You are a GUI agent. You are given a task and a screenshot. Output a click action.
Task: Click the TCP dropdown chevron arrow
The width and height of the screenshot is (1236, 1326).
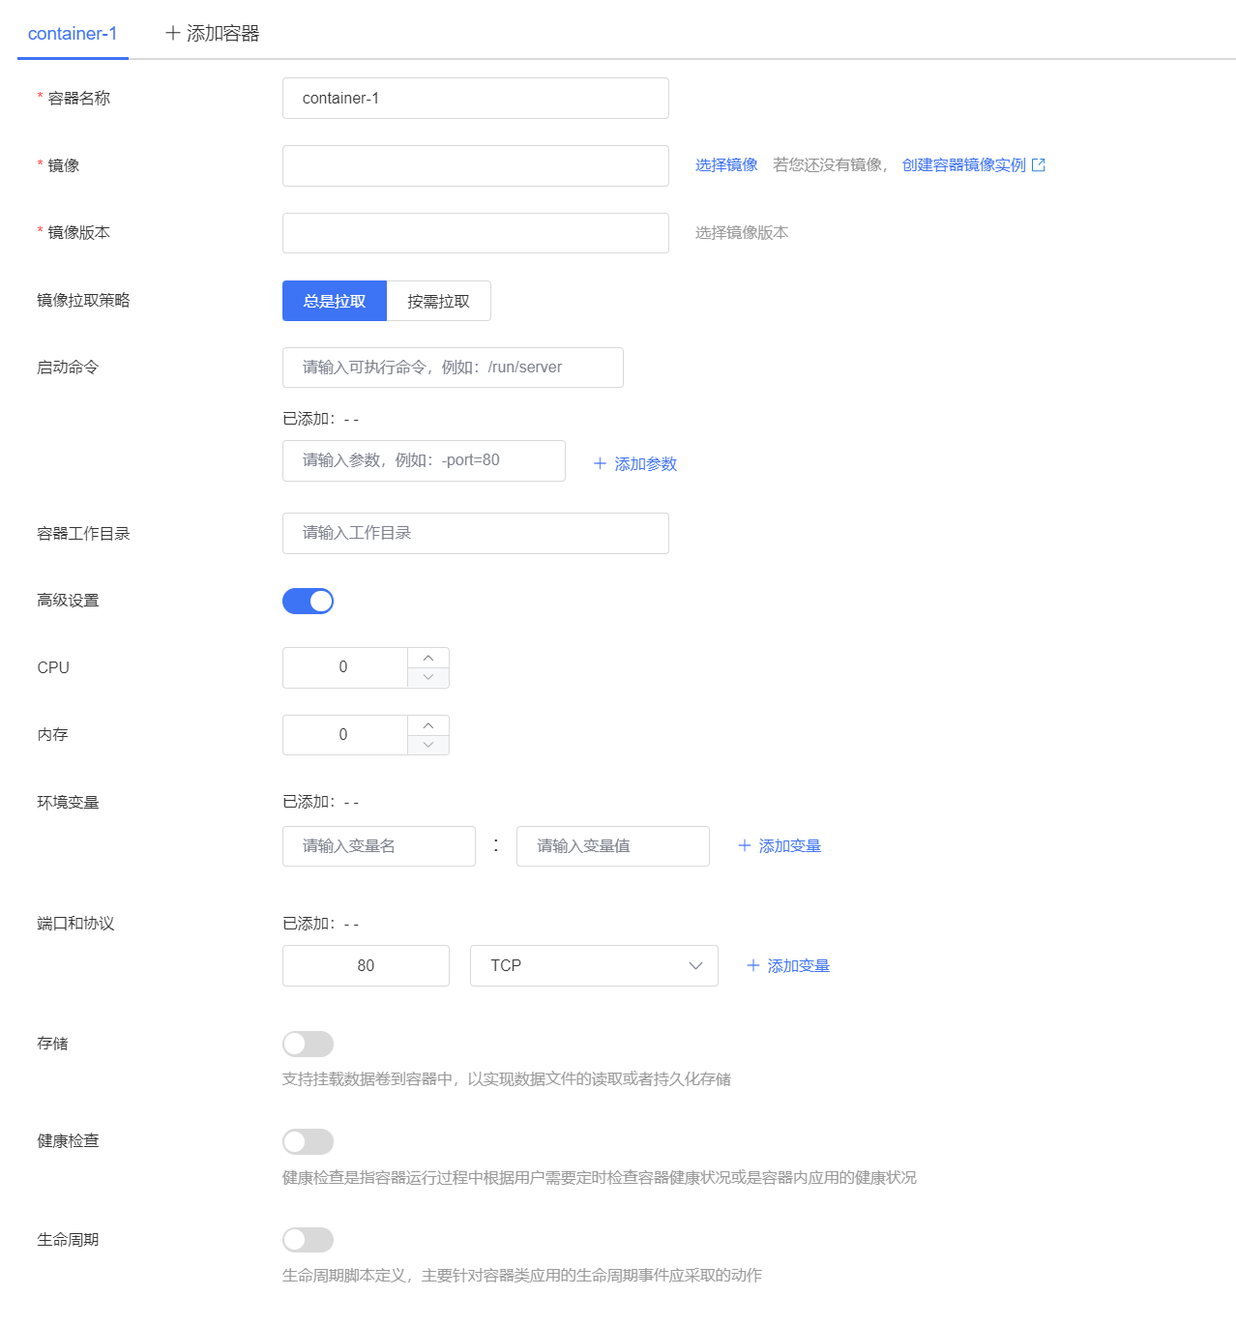[695, 966]
